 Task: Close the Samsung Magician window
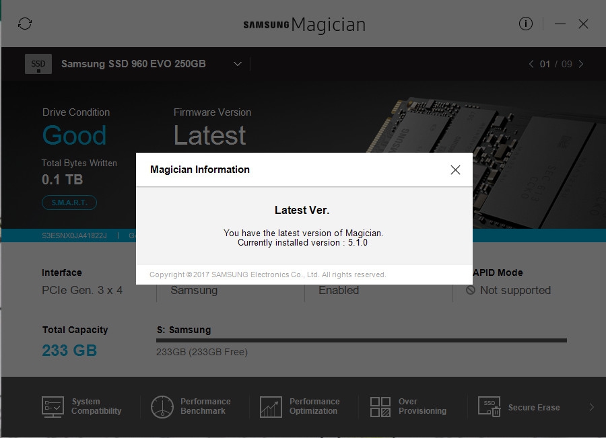(x=583, y=24)
